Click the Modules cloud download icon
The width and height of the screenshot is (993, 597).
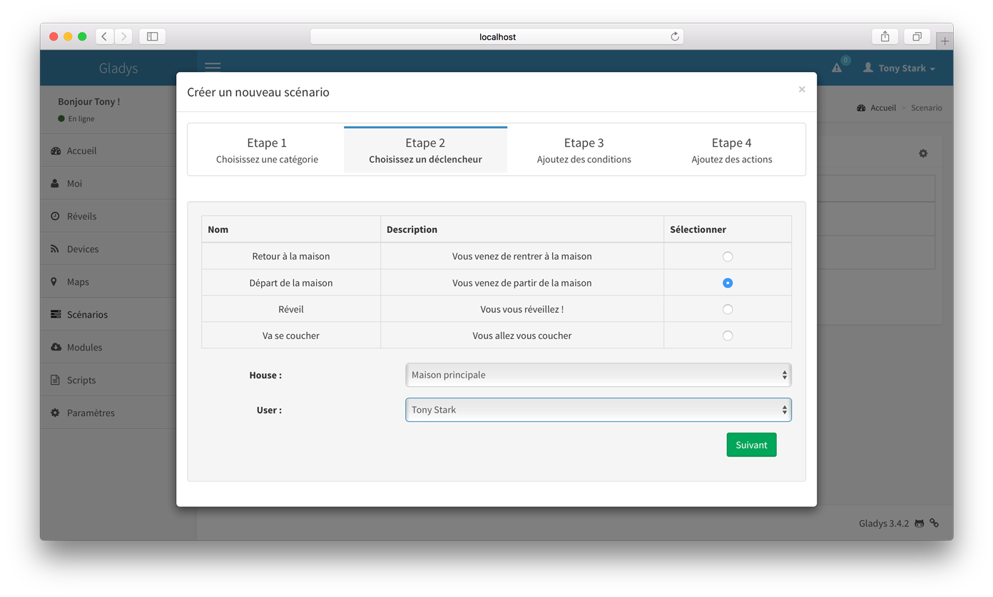click(x=56, y=347)
